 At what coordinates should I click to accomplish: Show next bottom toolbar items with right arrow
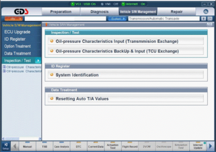coord(210,146)
